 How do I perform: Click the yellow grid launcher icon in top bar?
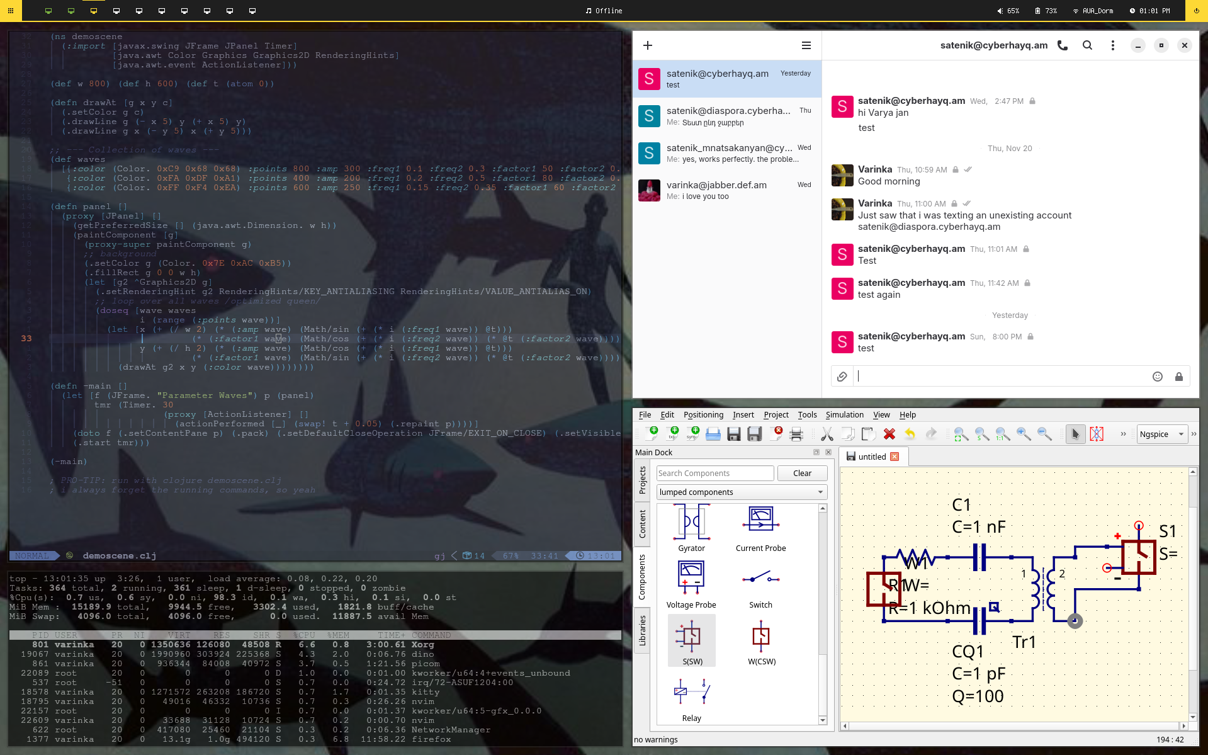tap(11, 11)
